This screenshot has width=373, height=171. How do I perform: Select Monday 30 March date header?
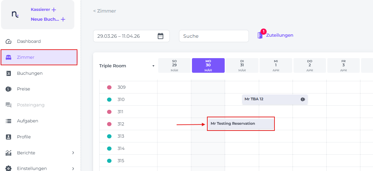[x=208, y=65]
